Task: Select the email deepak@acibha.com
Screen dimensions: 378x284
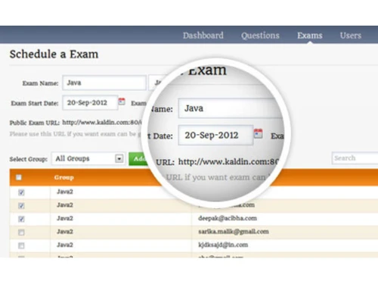Action: coord(228,218)
